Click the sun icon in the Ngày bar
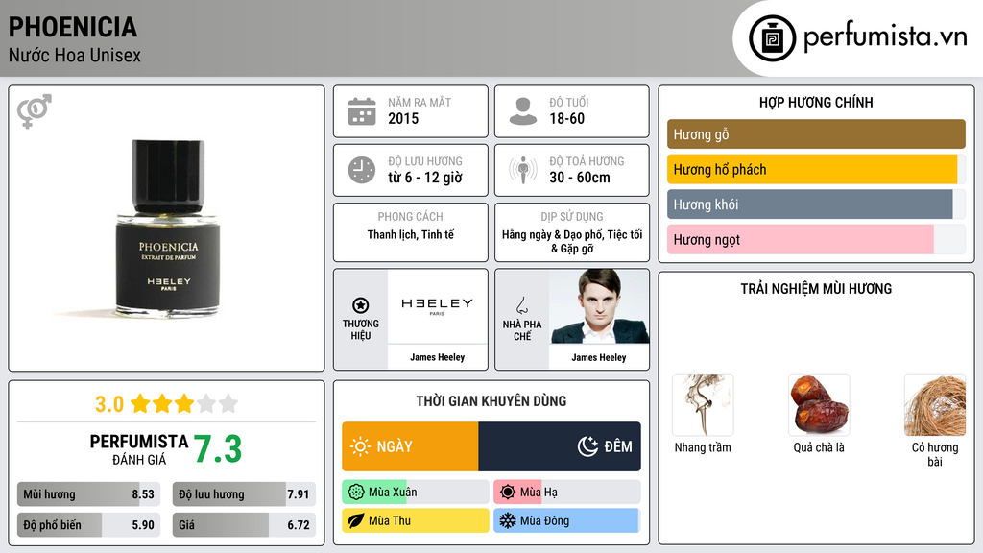Screen dimensions: 983x553 tap(360, 446)
